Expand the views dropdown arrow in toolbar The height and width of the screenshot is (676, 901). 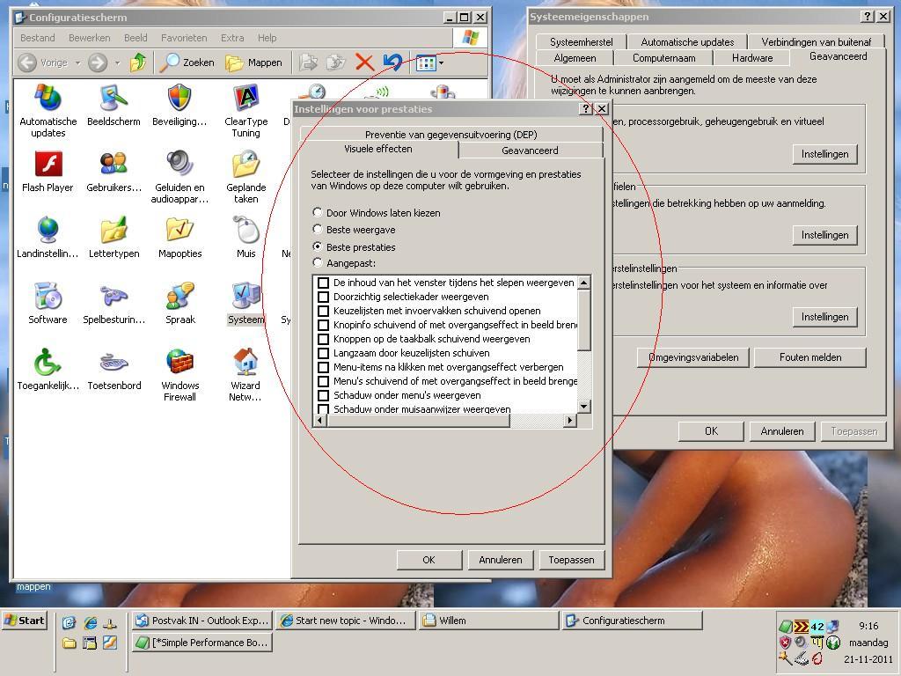point(441,62)
